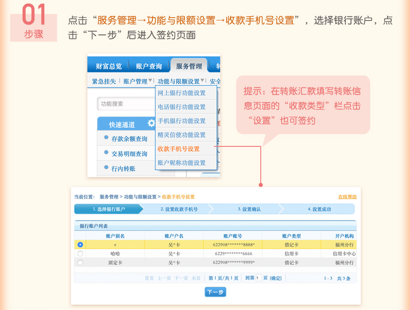This screenshot has height=310, width=410.
Task: Click the bullet icon beside 行内转账
Action: pyautogui.click(x=106, y=167)
